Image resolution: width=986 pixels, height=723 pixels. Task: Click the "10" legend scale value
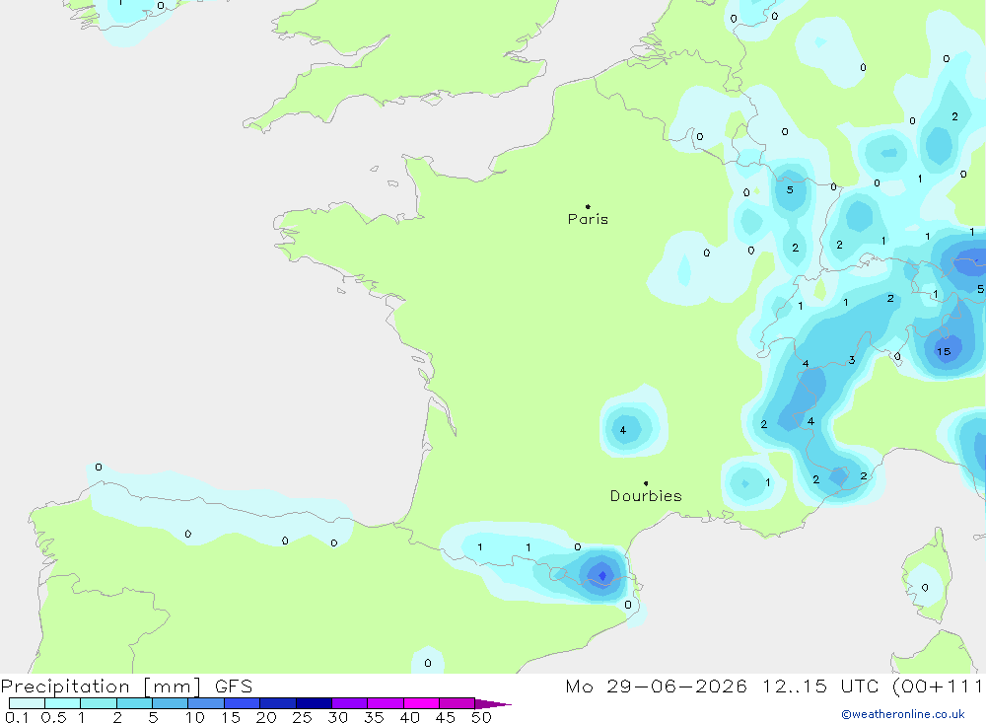tap(194, 717)
